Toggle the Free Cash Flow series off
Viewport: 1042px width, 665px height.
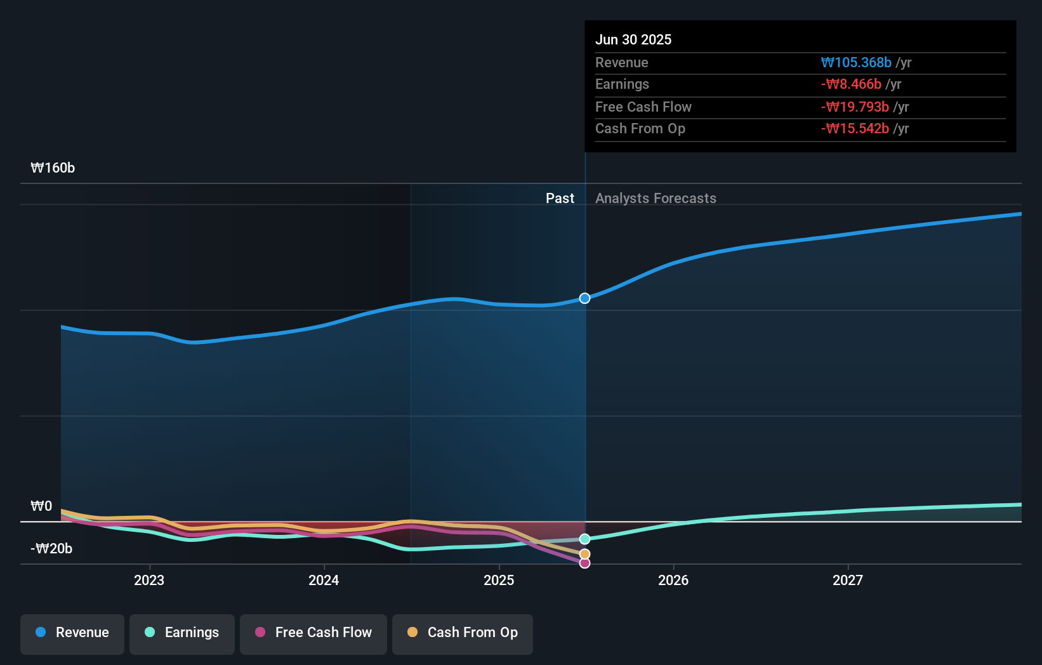[x=313, y=633]
